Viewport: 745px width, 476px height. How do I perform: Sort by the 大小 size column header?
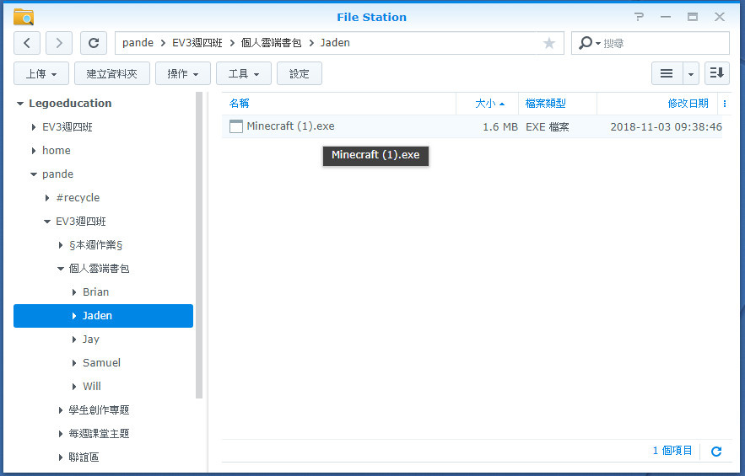pyautogui.click(x=485, y=104)
